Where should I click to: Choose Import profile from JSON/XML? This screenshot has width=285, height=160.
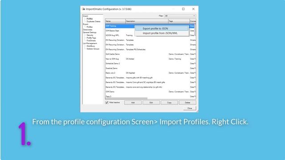coord(162,33)
